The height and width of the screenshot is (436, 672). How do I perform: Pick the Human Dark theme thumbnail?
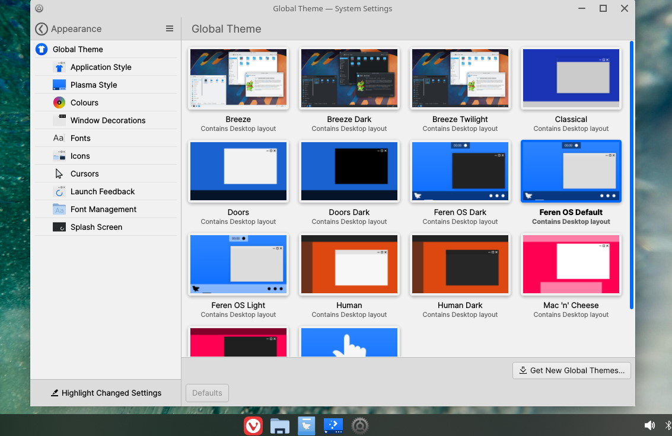(460, 264)
